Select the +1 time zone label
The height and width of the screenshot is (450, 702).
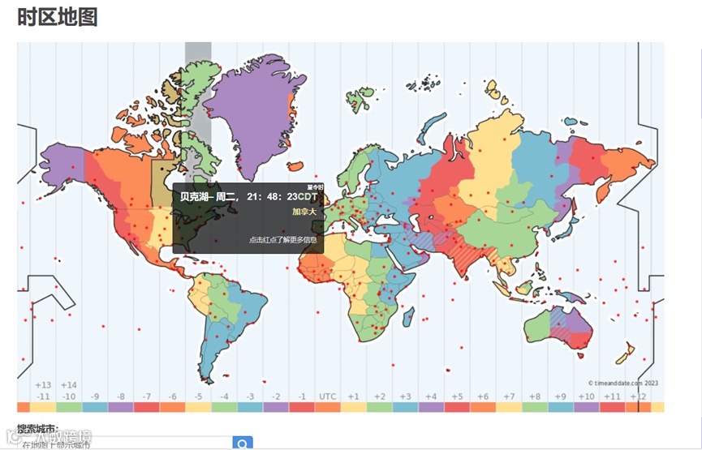coord(353,396)
